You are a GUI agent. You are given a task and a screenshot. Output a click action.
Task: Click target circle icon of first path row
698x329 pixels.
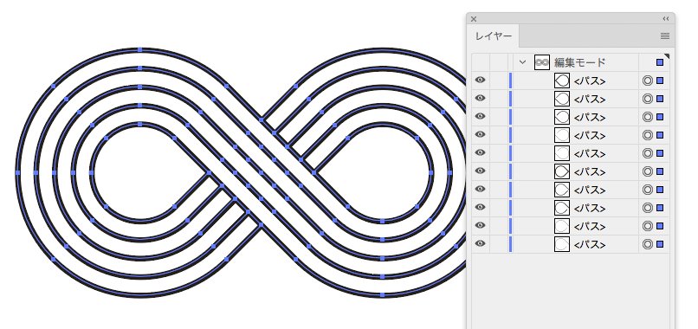647,81
